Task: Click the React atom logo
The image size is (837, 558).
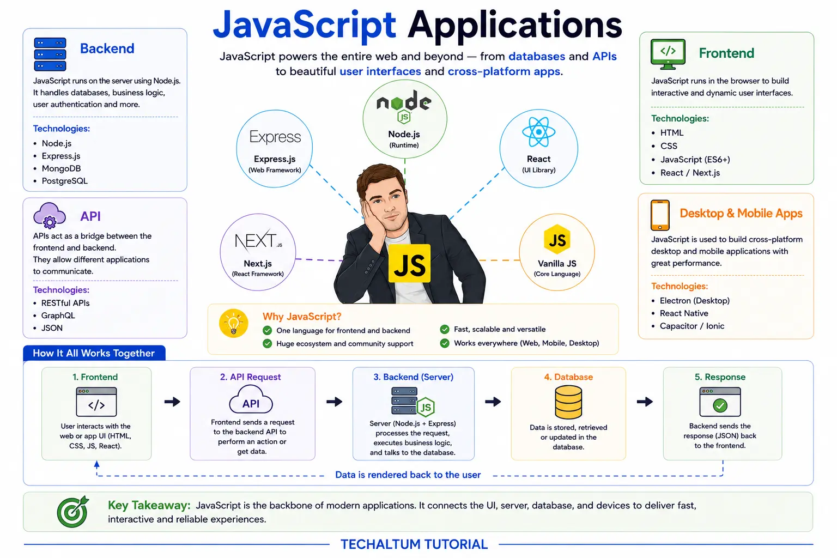Action: coord(538,132)
